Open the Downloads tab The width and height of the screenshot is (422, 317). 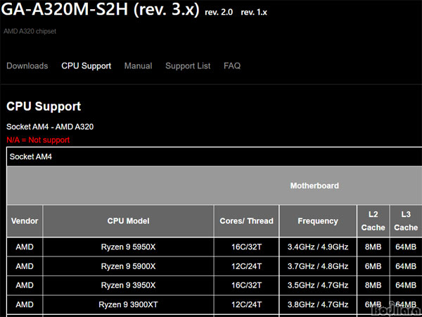27,66
